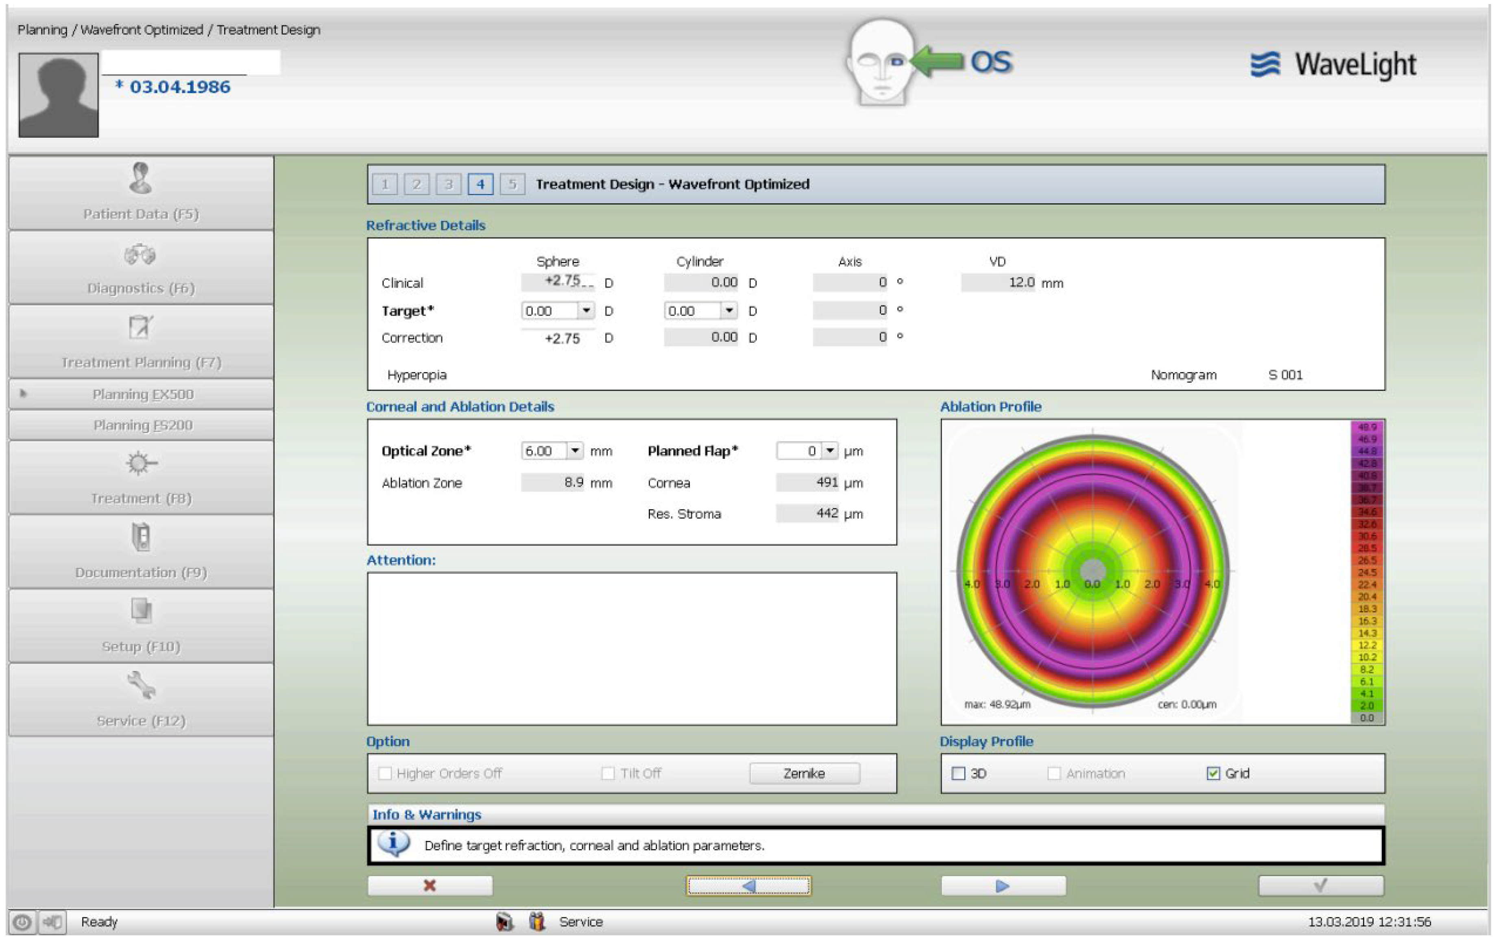
Task: Click the power icon in status bar
Action: tap(22, 922)
